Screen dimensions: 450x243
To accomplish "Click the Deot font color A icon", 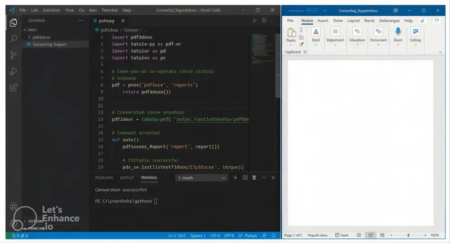I will click(x=316, y=32).
